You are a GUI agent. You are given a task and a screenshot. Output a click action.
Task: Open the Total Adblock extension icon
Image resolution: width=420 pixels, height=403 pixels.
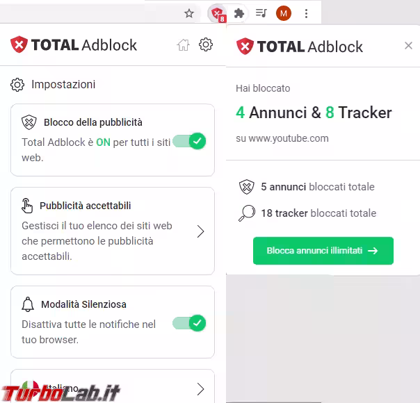coord(218,13)
